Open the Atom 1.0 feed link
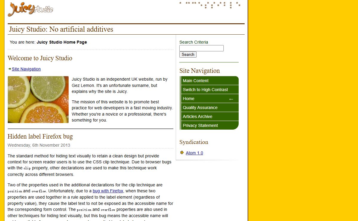Screen dimensions: 358x221 coord(195,153)
